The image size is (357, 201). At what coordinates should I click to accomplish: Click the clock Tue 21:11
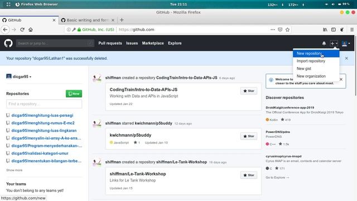(x=178, y=4)
